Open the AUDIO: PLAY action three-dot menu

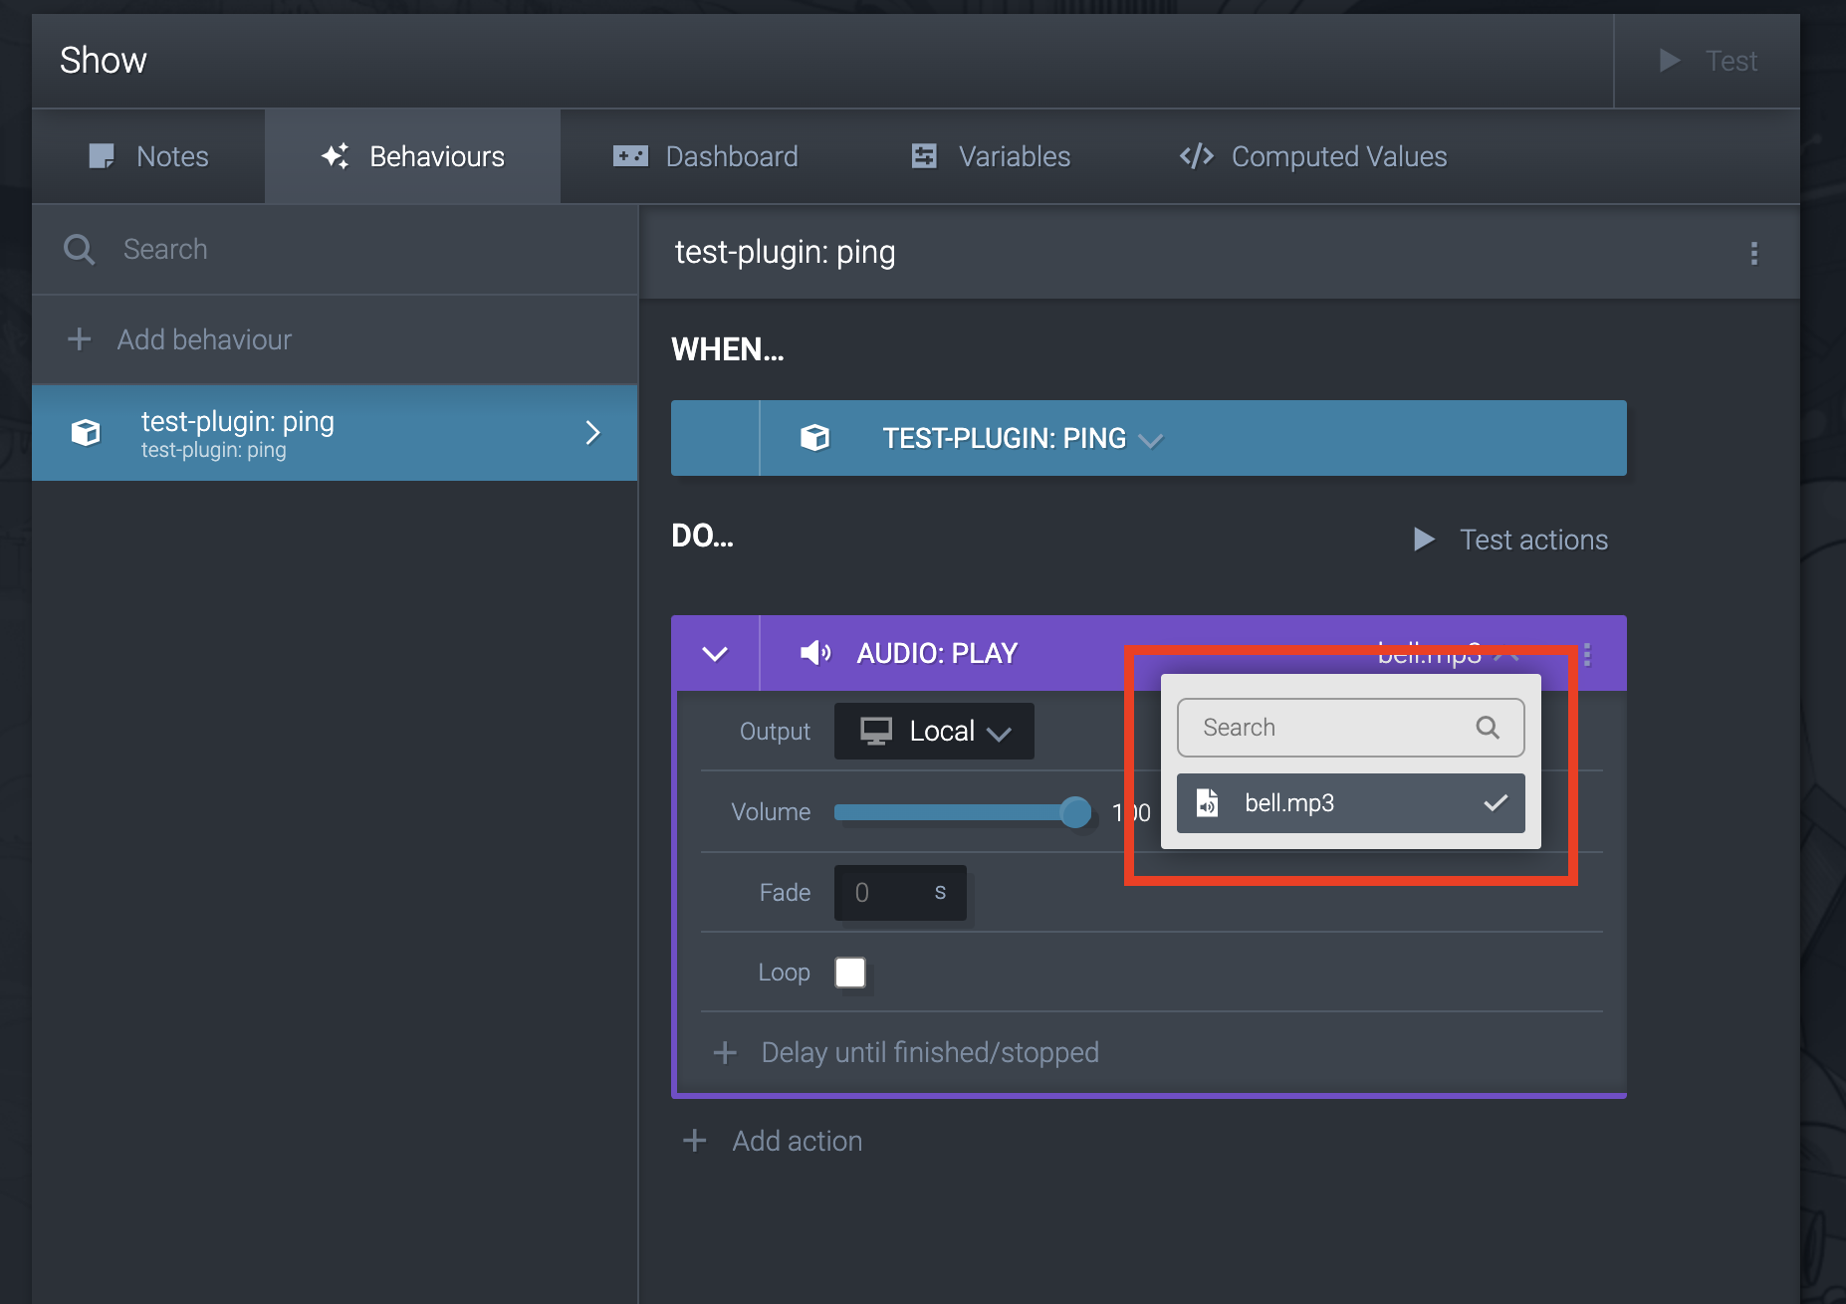(x=1587, y=654)
